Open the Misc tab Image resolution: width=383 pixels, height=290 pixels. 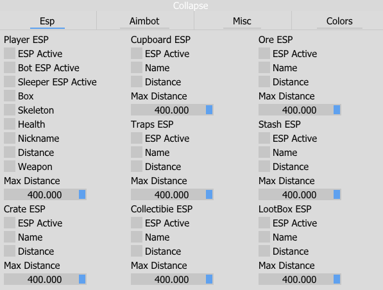(x=242, y=21)
